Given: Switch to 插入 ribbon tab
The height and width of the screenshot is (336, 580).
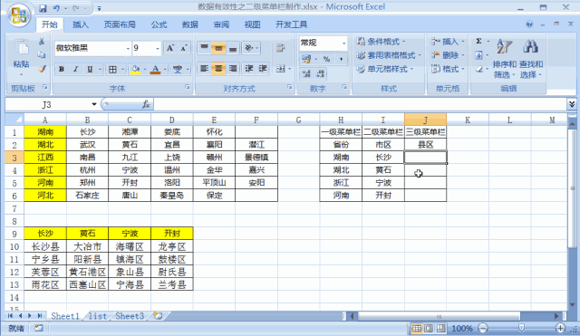Looking at the screenshot, I should (x=81, y=24).
